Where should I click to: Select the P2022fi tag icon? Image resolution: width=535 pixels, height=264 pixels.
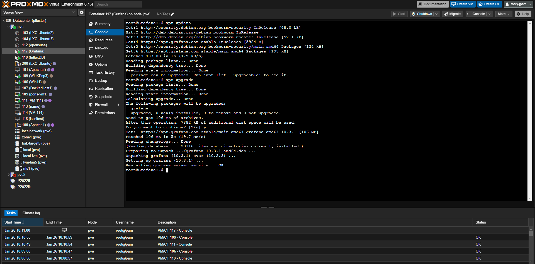click(13, 181)
